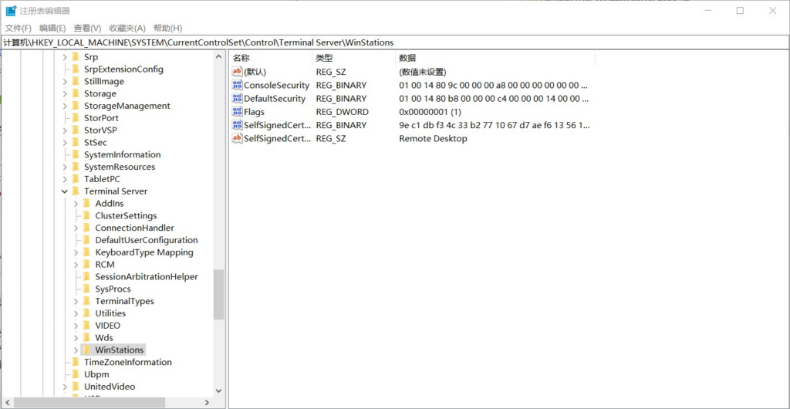This screenshot has height=409, width=790.
Task: Click the SysProcs folder icon
Action: point(86,289)
